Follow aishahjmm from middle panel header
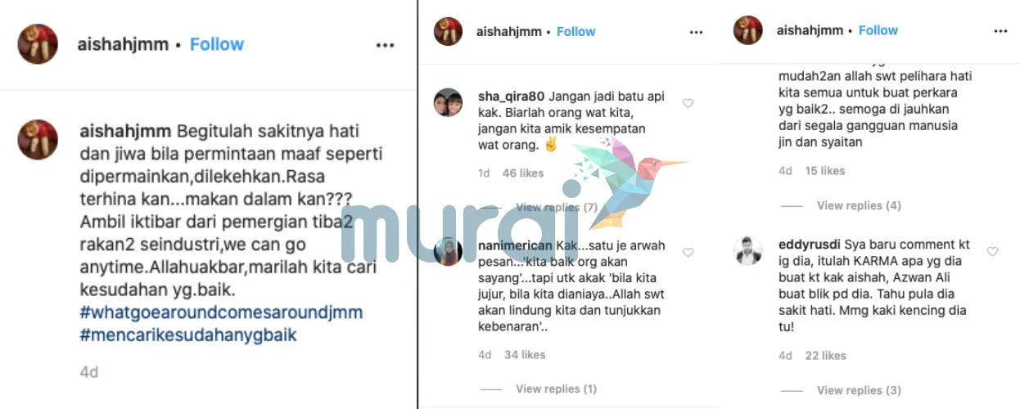Screen dimensions: 1020x409 tap(575, 31)
